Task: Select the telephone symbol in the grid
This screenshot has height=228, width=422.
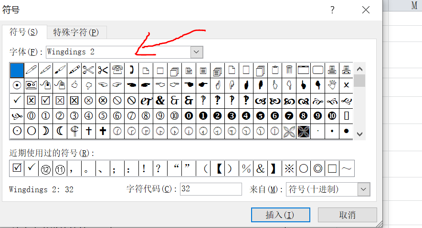Action: pyautogui.click(x=117, y=70)
